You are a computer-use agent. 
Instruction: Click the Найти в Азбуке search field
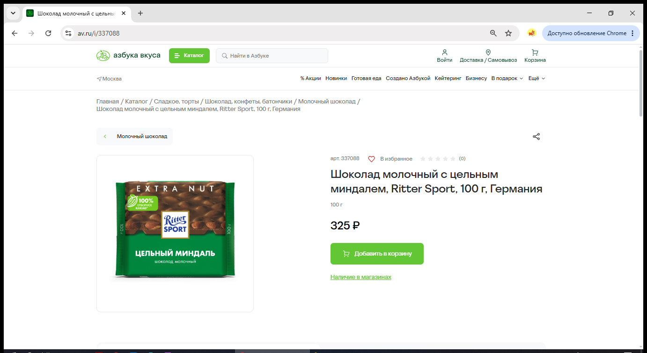[272, 56]
